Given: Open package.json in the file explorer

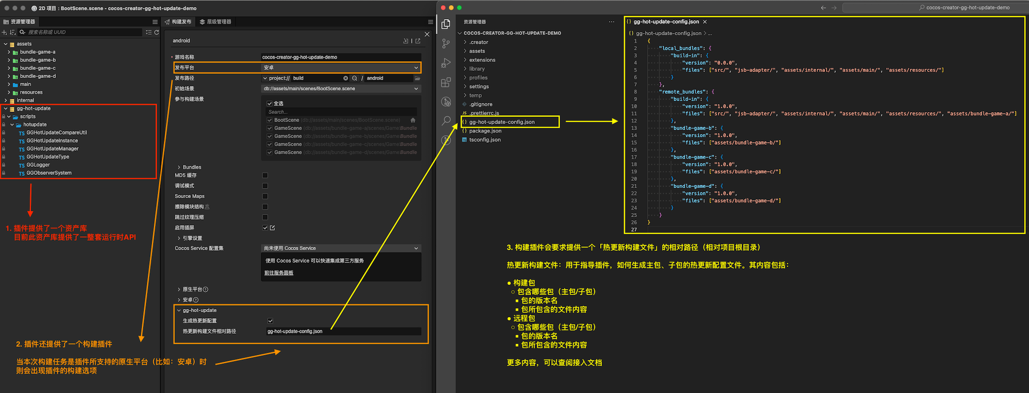Looking at the screenshot, I should coord(485,131).
